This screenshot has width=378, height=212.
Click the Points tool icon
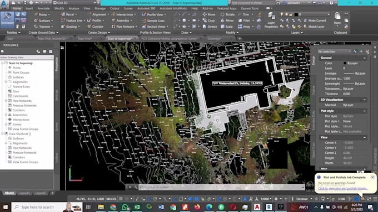(36, 14)
